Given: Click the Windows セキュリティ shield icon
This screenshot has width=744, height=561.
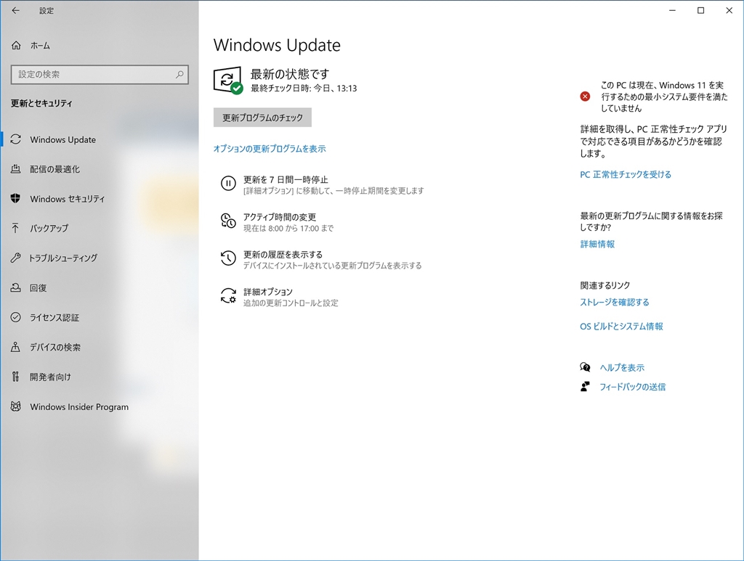Looking at the screenshot, I should tap(16, 199).
